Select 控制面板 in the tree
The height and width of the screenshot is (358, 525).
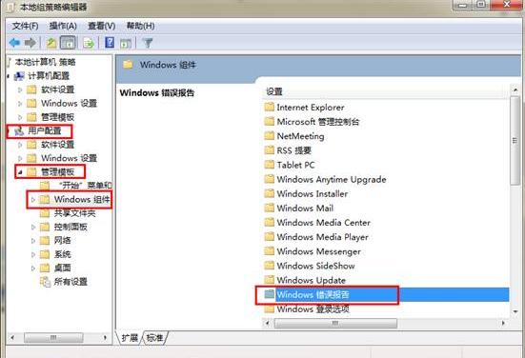tap(71, 227)
